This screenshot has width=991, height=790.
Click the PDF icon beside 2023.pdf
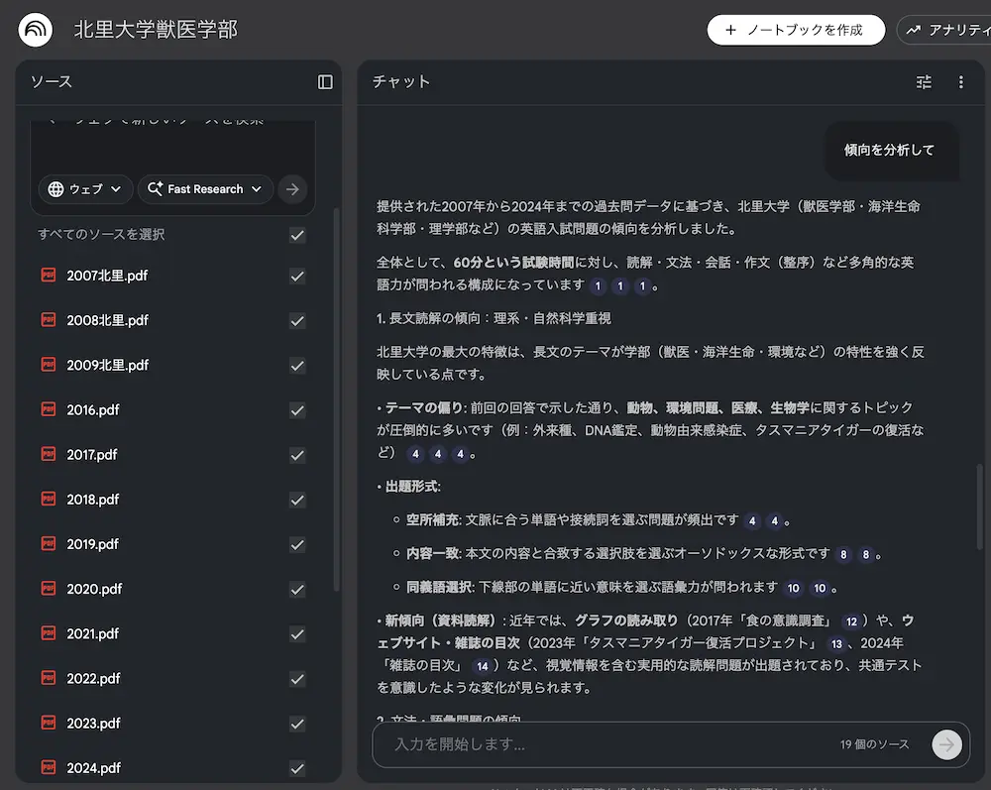coord(47,723)
